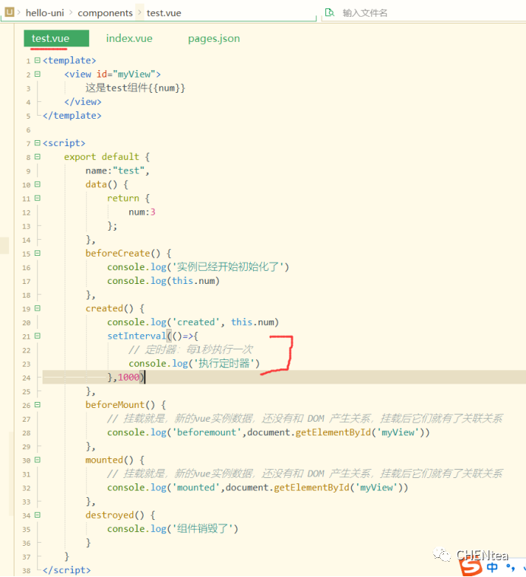Collapse the view element fold at line 2
526x577 pixels.
tap(37, 75)
